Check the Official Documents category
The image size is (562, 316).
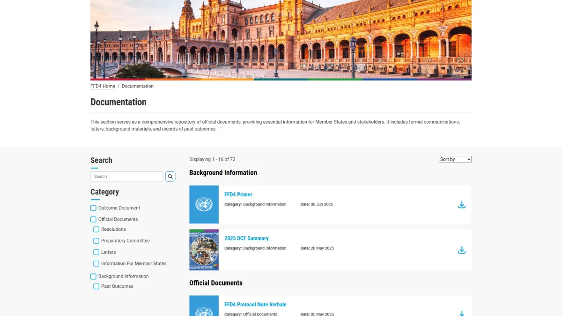[93, 219]
